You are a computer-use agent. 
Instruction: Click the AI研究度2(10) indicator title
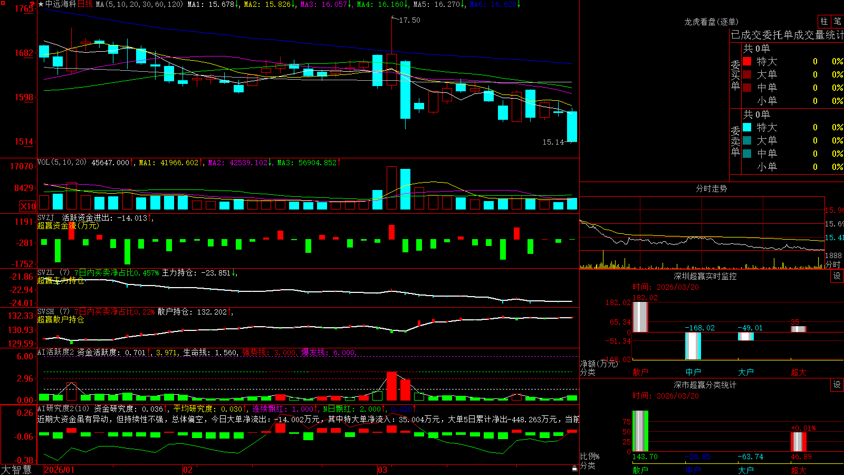point(64,408)
